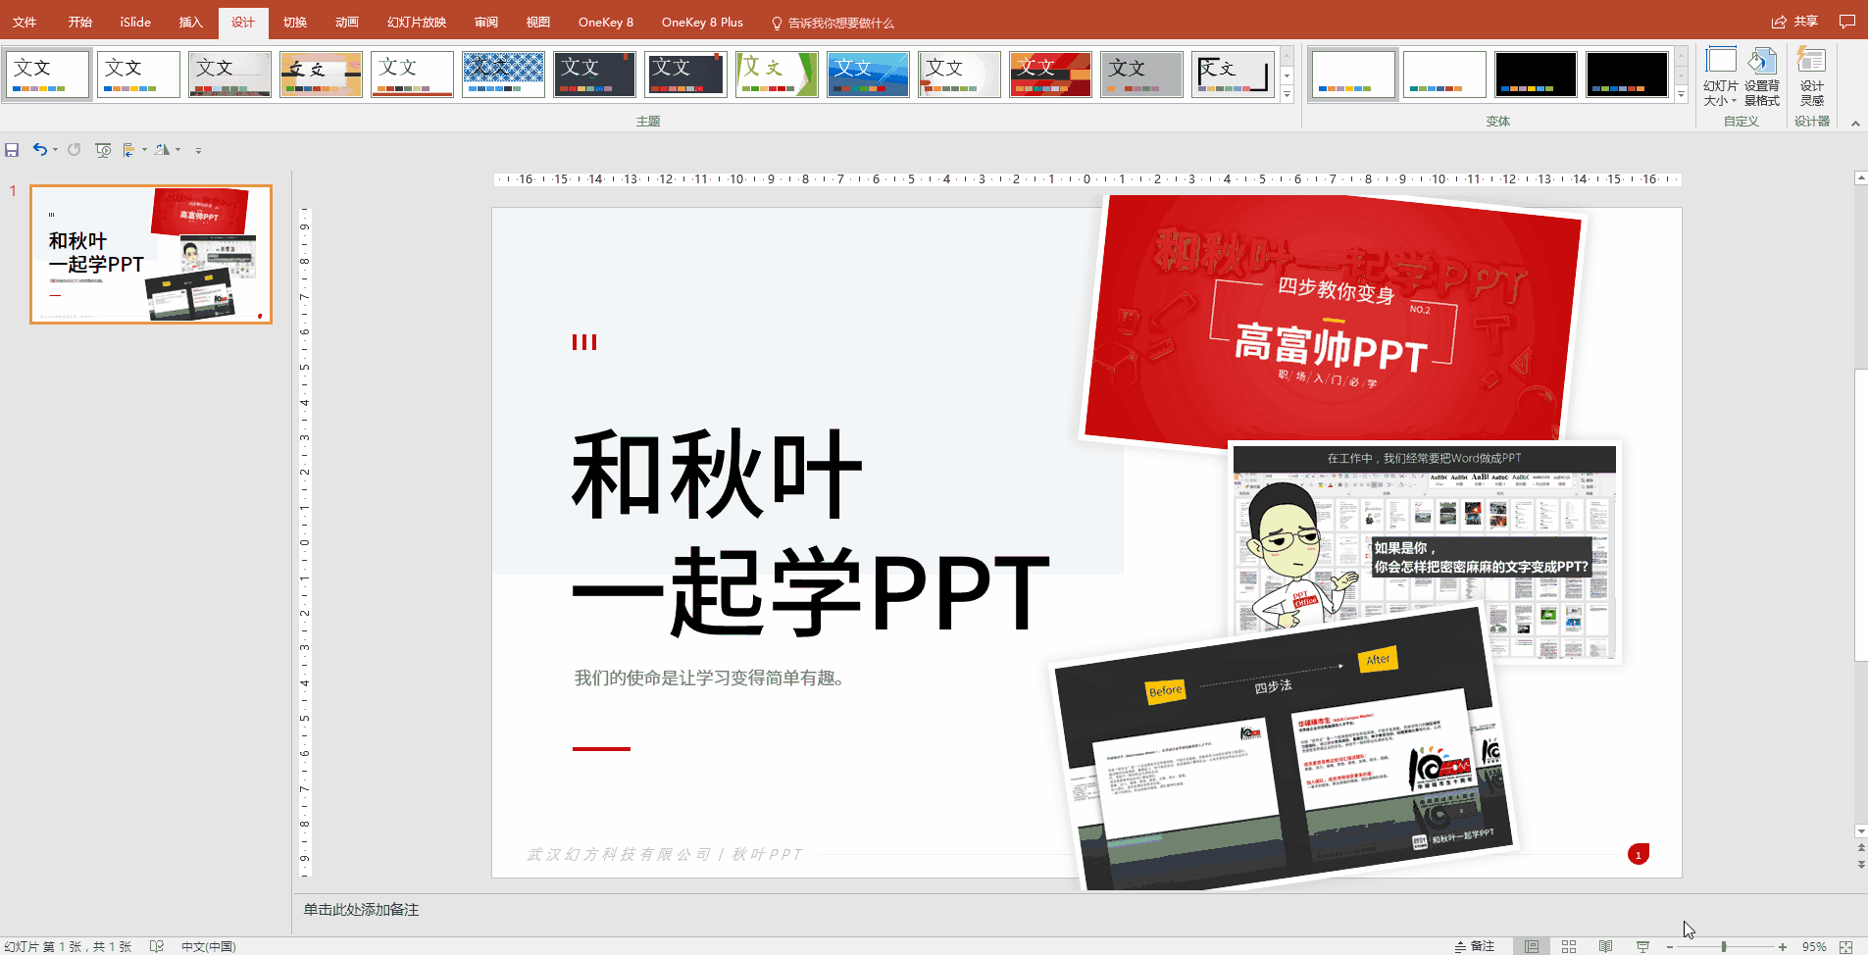Open 设置背景格式 format background
1868x955 pixels.
pos(1761,76)
